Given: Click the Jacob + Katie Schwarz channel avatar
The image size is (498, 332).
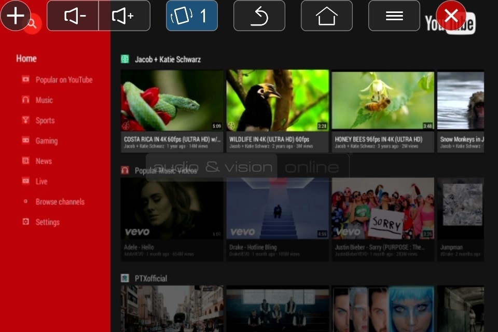Looking at the screenshot, I should 125,59.
